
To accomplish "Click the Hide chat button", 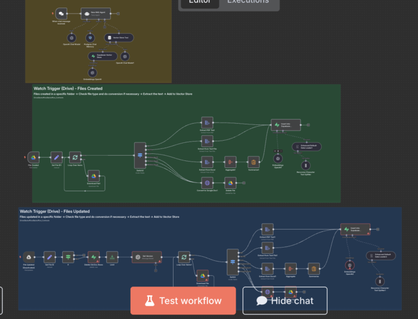I will pos(284,300).
